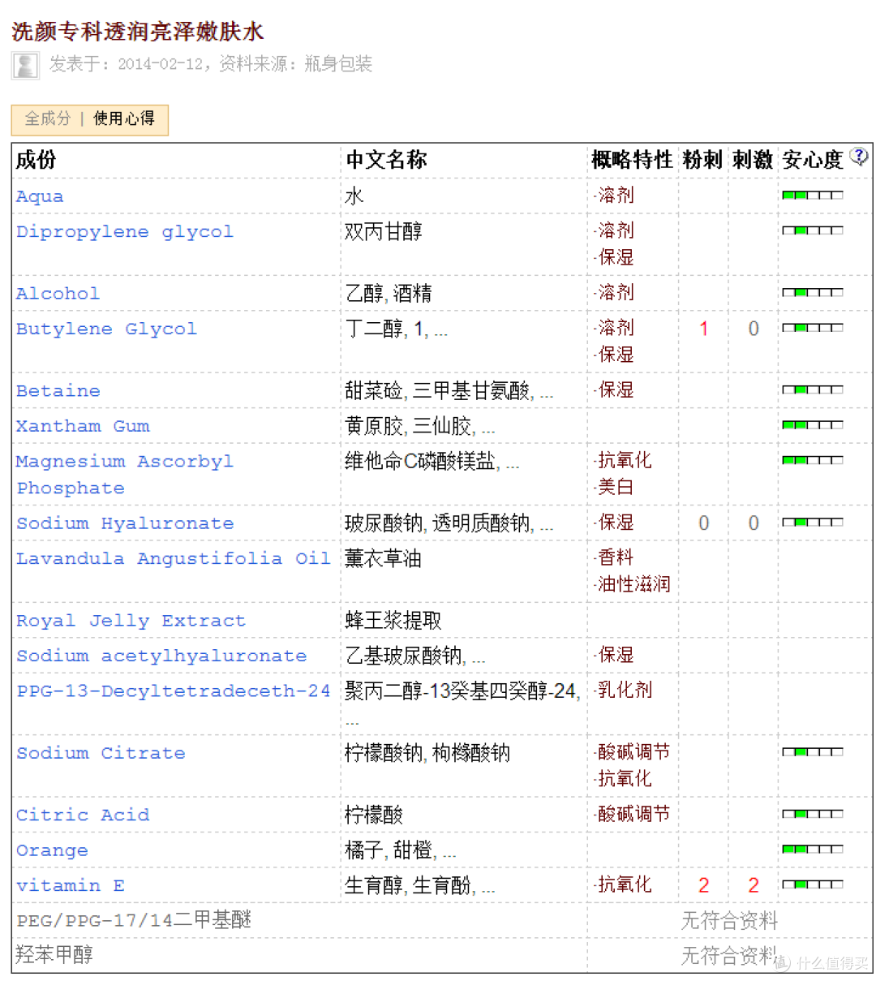876x981 pixels.
Task: Expand ellipsis after 维他命C磷酸镁盐
Action: pos(513,465)
